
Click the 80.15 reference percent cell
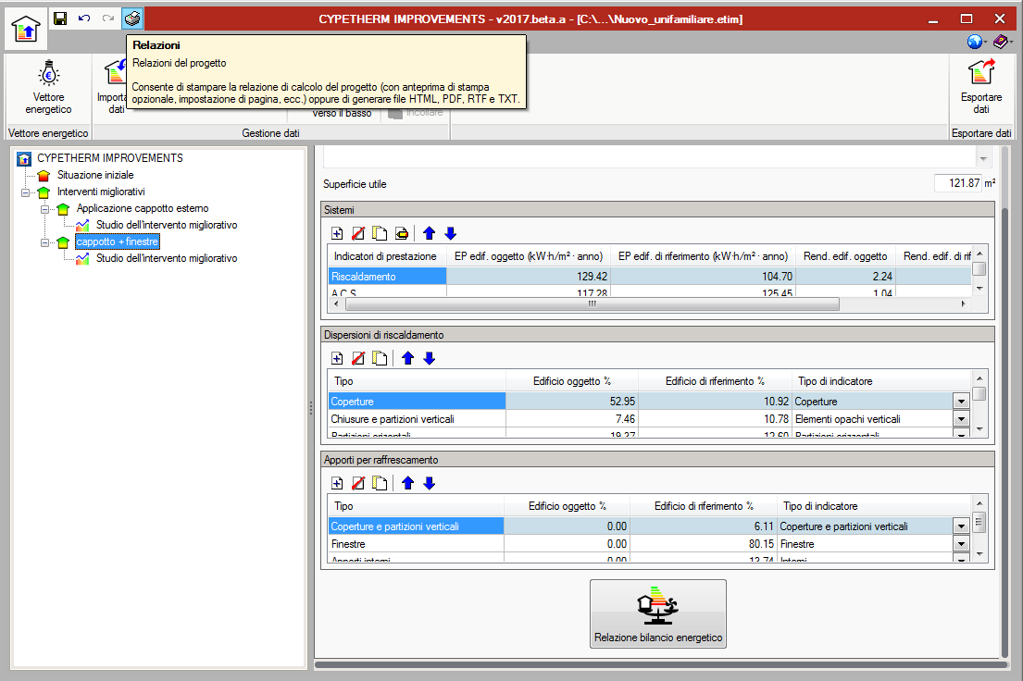click(704, 543)
